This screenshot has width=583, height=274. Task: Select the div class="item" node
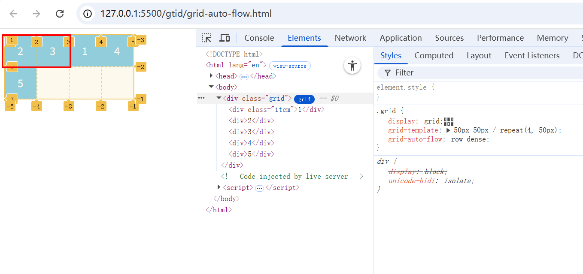pos(276,109)
